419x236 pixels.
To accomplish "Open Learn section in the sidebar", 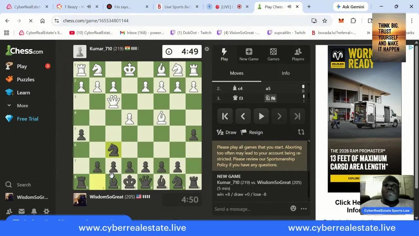I will pyautogui.click(x=23, y=92).
